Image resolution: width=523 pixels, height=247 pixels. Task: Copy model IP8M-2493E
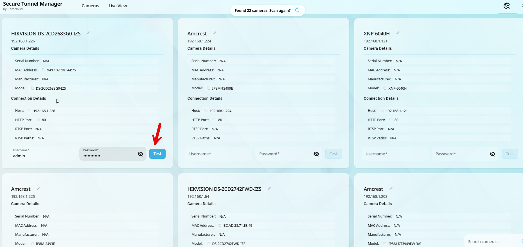click(32, 244)
